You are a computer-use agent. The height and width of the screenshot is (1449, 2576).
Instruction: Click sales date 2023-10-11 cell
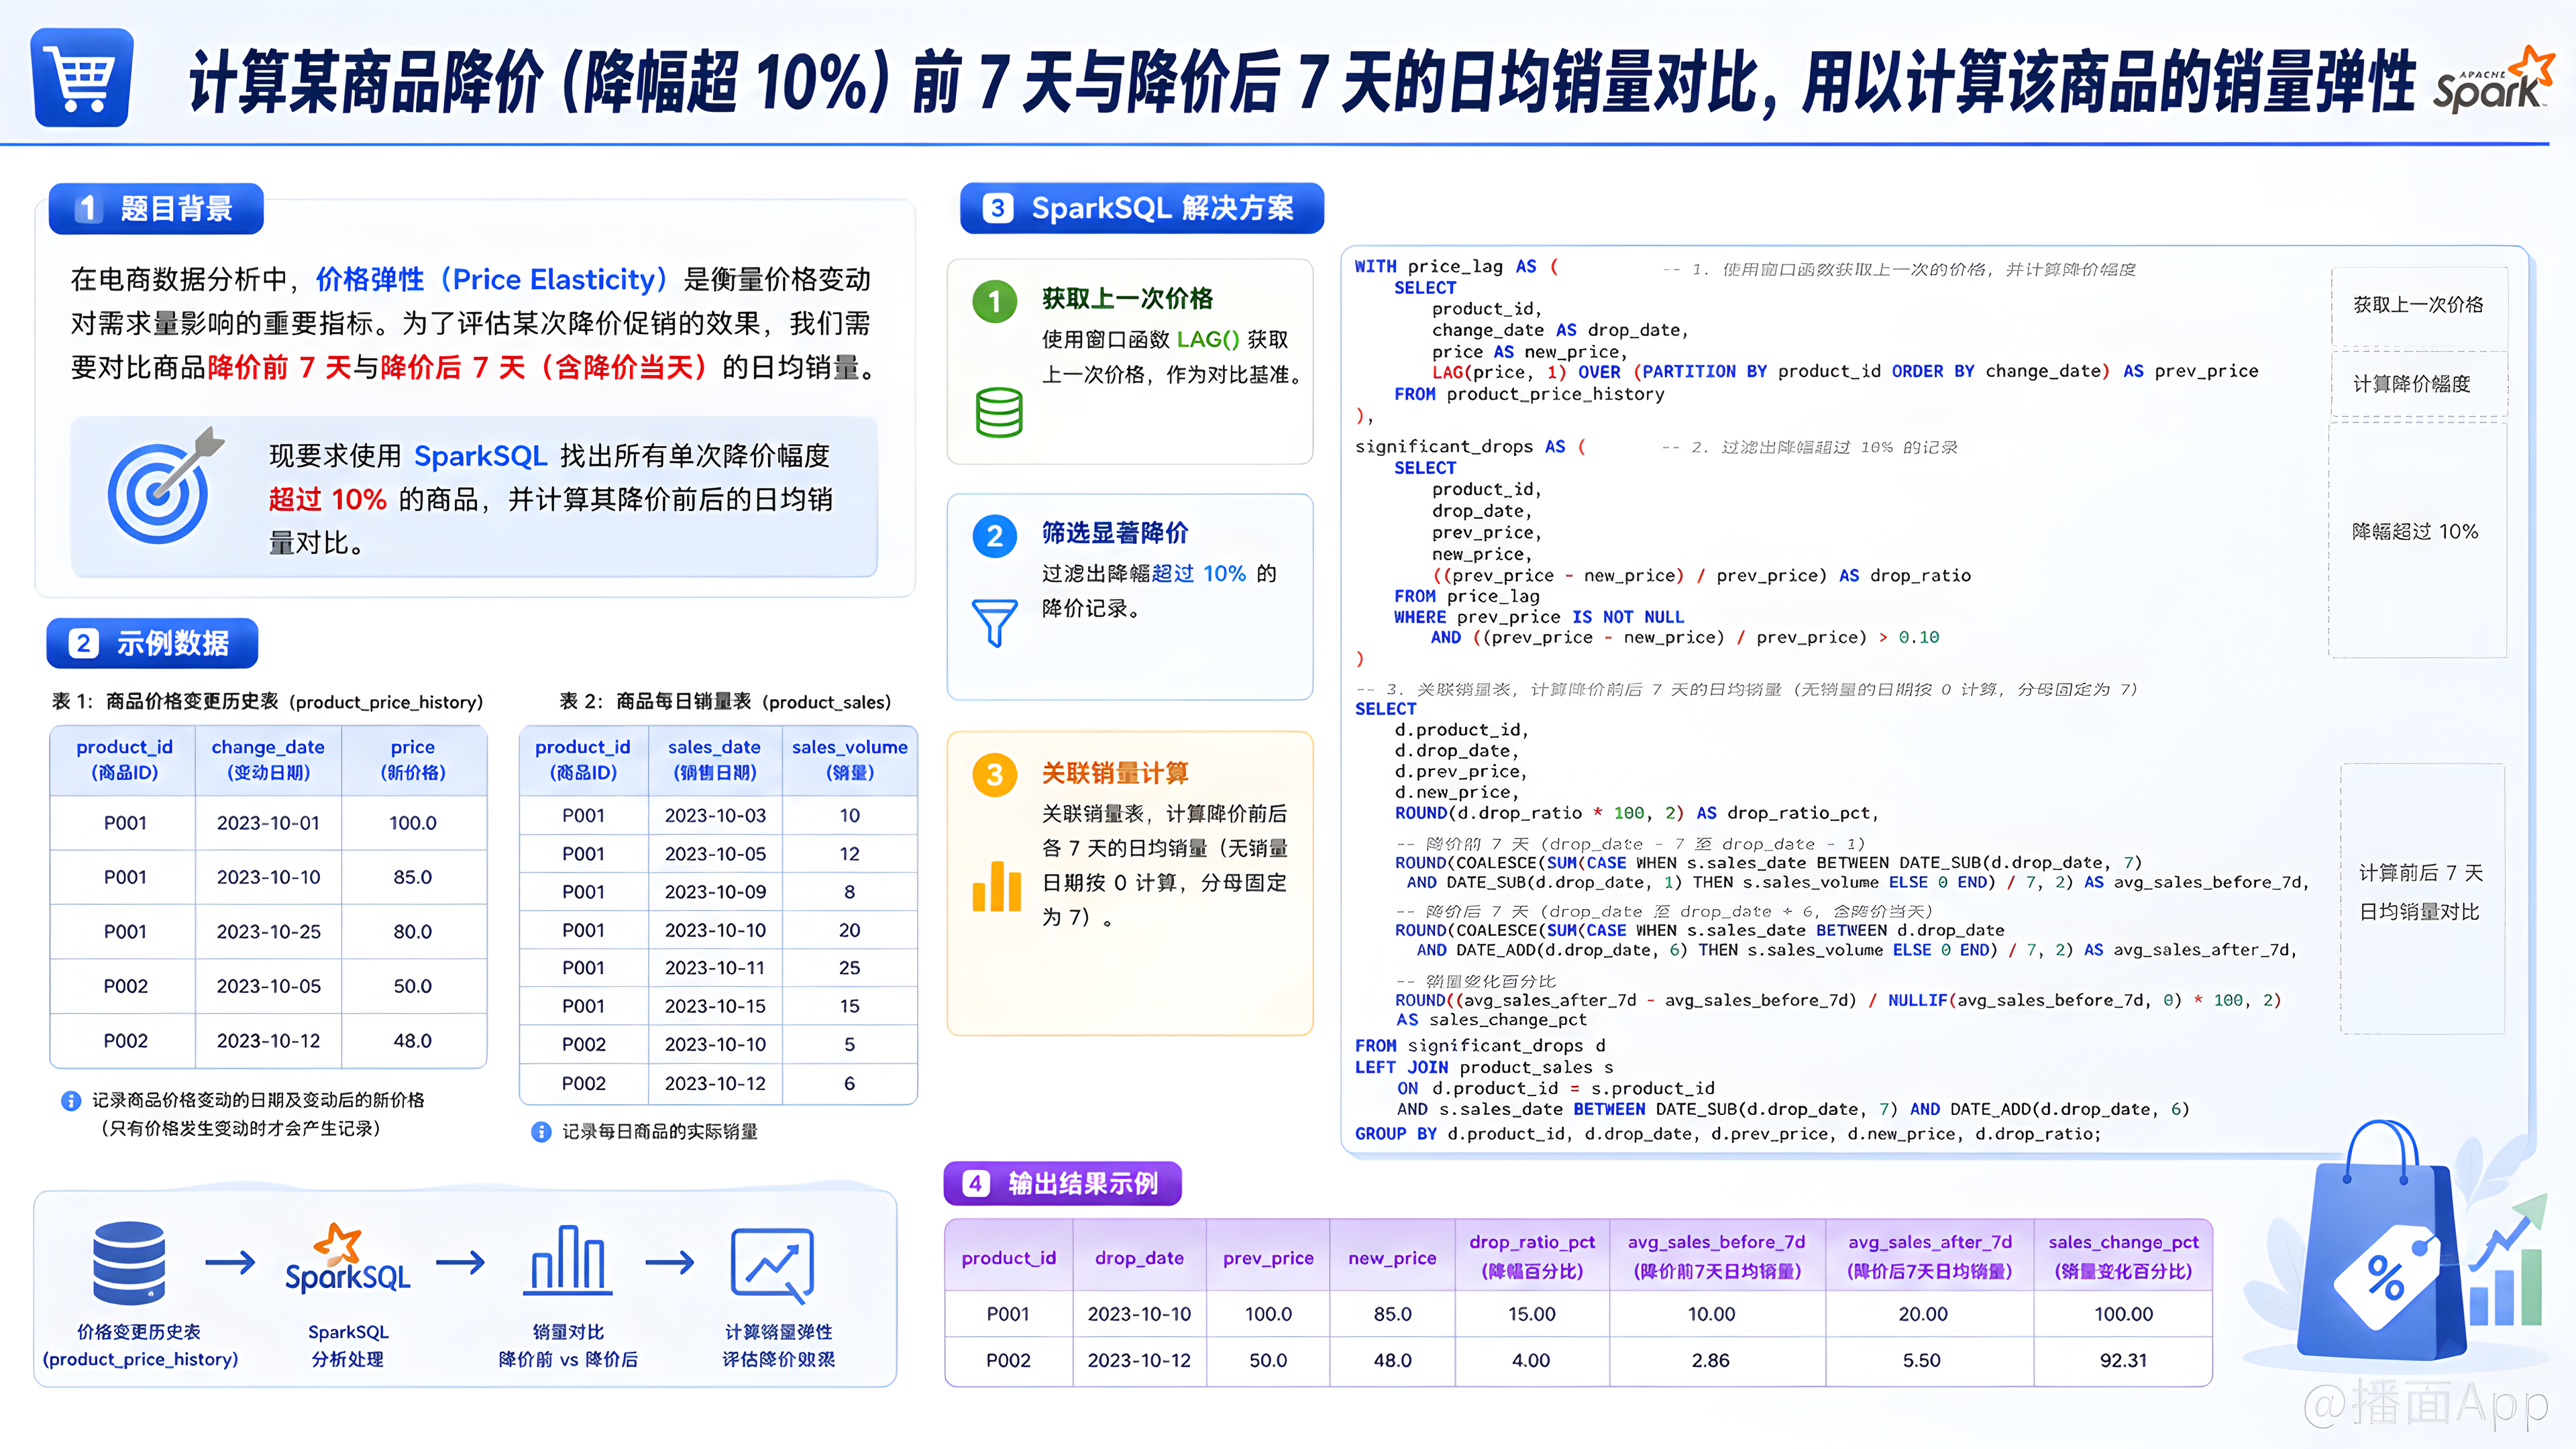pos(715,968)
